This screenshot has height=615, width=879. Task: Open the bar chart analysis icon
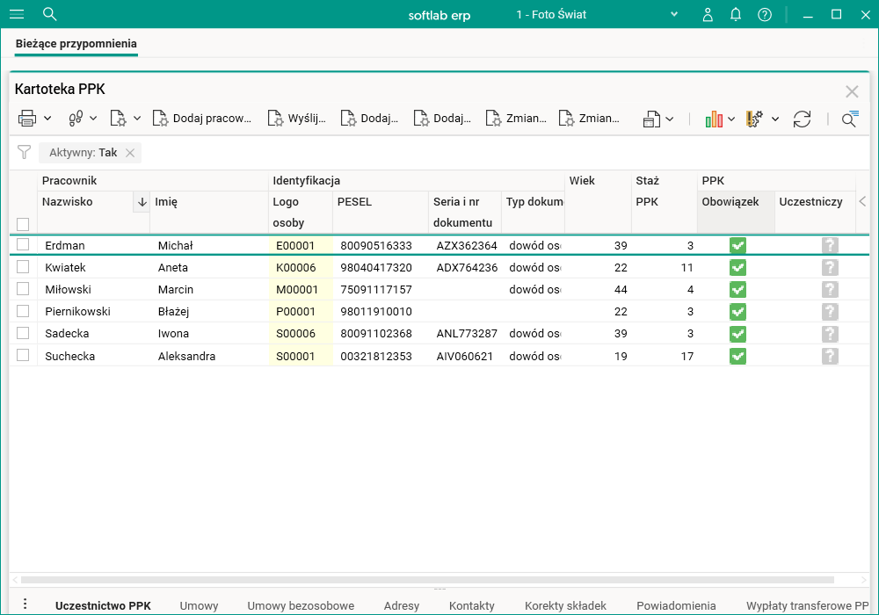[x=714, y=119]
